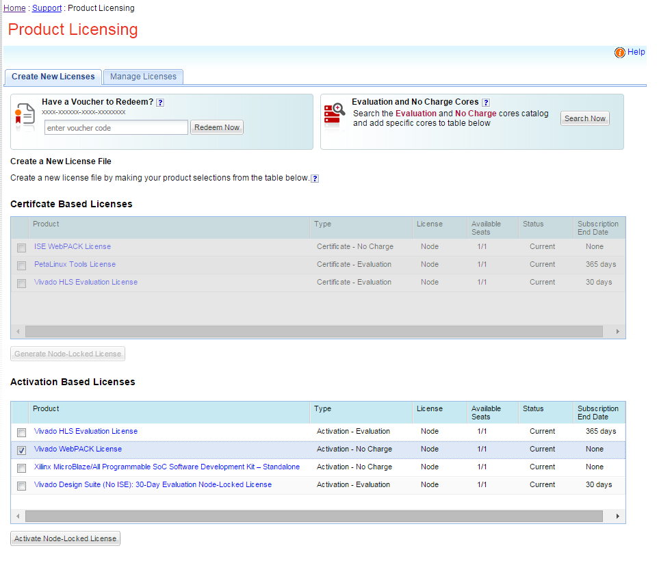Click left arrow of Activation table scrollbar
Image resolution: width=659 pixels, height=561 pixels.
[x=18, y=516]
